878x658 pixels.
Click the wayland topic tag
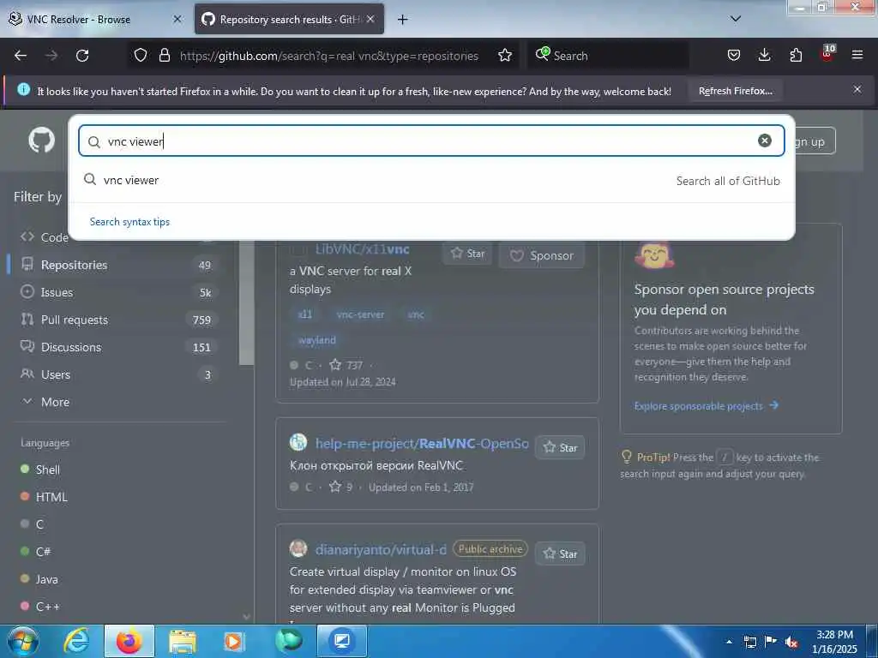pos(317,340)
